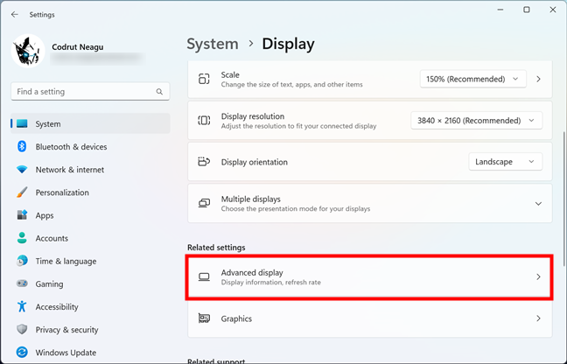
Task: Open the Apps settings category
Action: point(90,215)
